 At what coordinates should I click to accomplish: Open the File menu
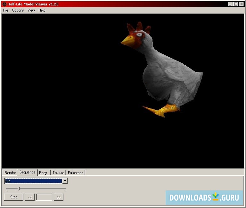click(5, 10)
